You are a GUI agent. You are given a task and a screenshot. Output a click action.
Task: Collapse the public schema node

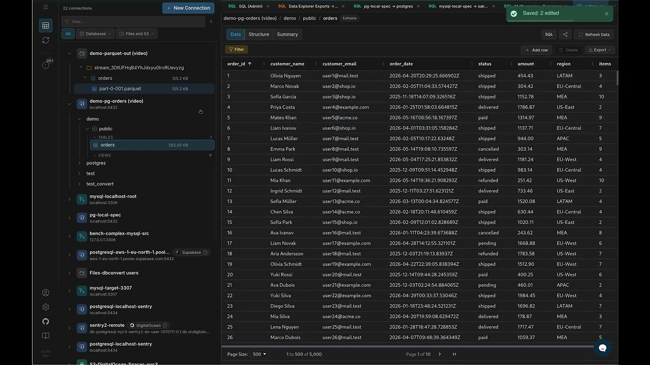(x=87, y=129)
